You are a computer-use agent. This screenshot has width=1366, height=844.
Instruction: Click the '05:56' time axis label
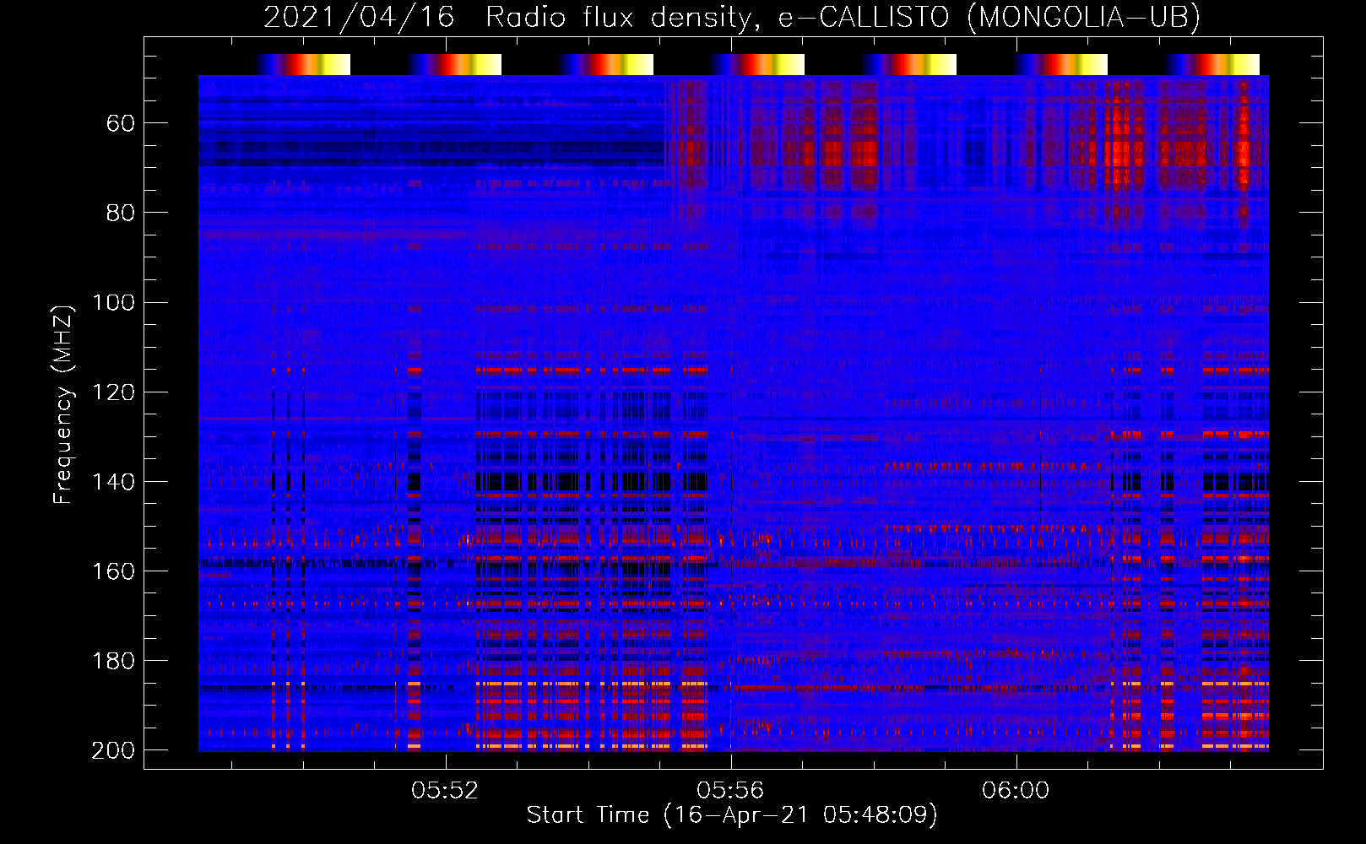click(730, 791)
